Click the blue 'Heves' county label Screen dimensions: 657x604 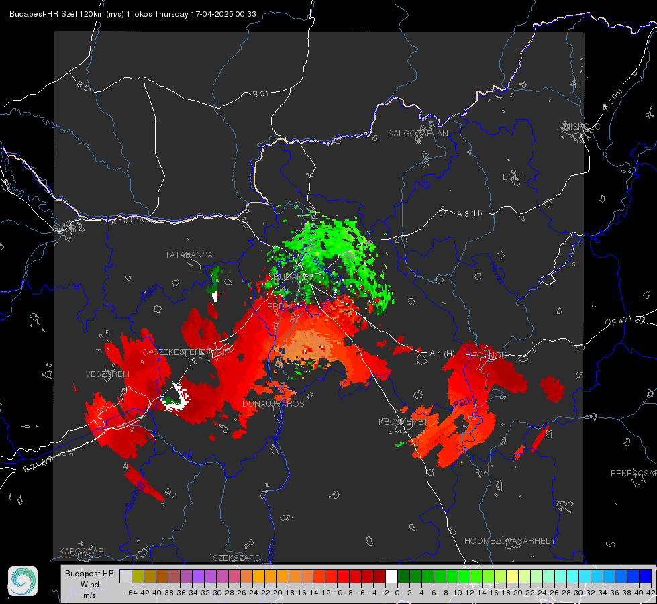click(496, 272)
